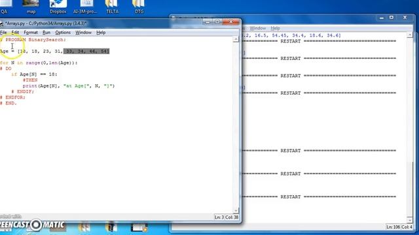The height and width of the screenshot is (235, 419).
Task: Open the TELTA folder on desktop
Action: click(x=112, y=7)
